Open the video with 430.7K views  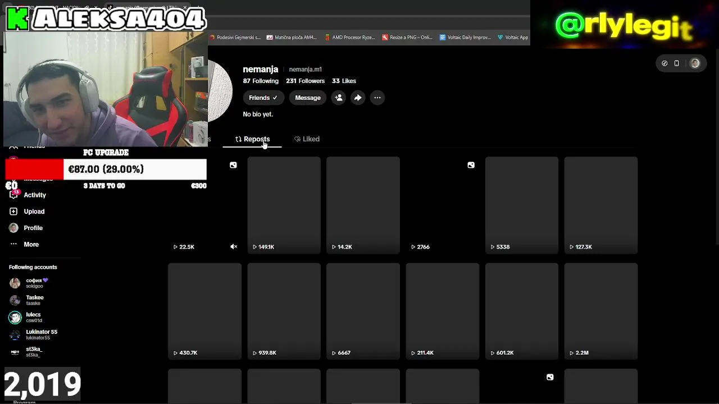click(204, 311)
